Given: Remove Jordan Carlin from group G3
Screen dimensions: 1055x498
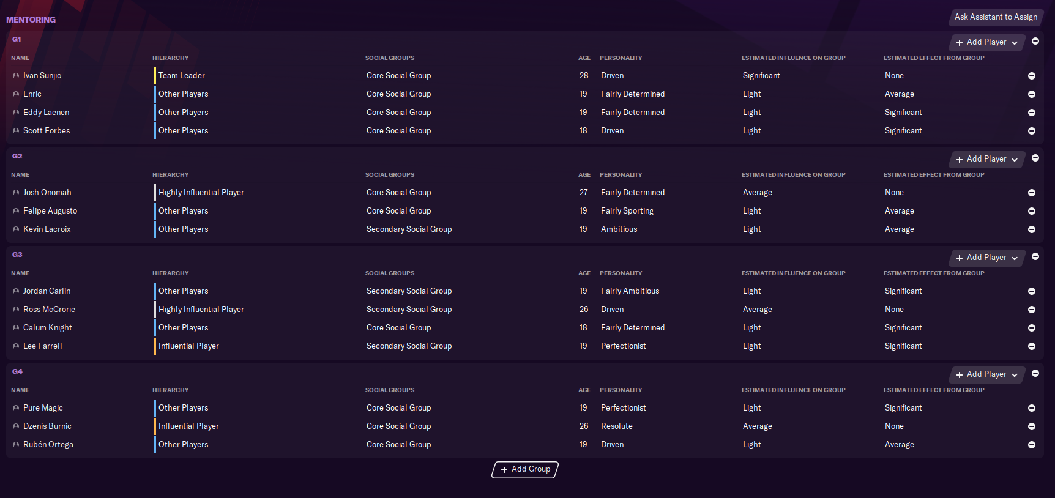Looking at the screenshot, I should pos(1032,291).
